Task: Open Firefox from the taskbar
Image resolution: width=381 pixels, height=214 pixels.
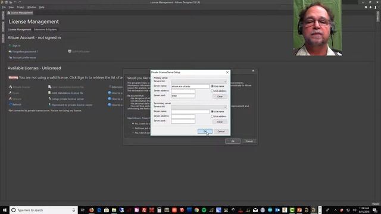Action: [x=91, y=210]
